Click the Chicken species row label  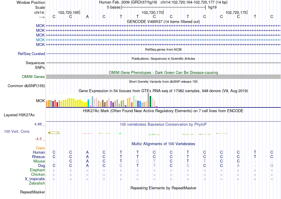[38, 174]
